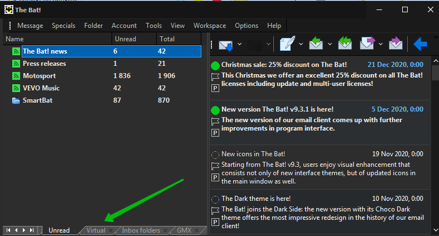Sort folders by Unread column header
439x236 pixels.
(x=134, y=39)
